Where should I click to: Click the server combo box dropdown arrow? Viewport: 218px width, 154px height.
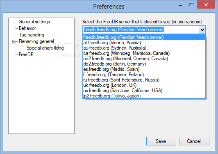[202, 29]
